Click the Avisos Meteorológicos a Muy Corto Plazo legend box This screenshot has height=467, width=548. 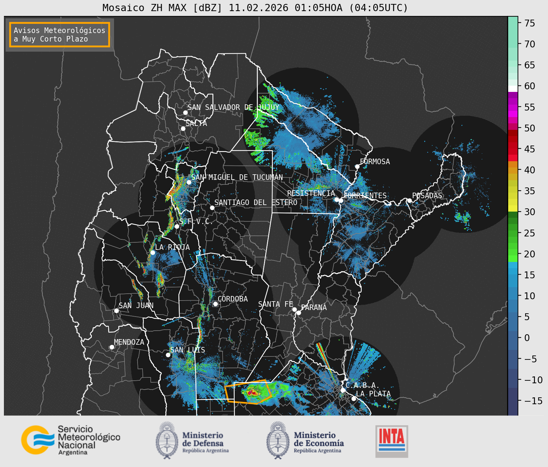pyautogui.click(x=59, y=35)
